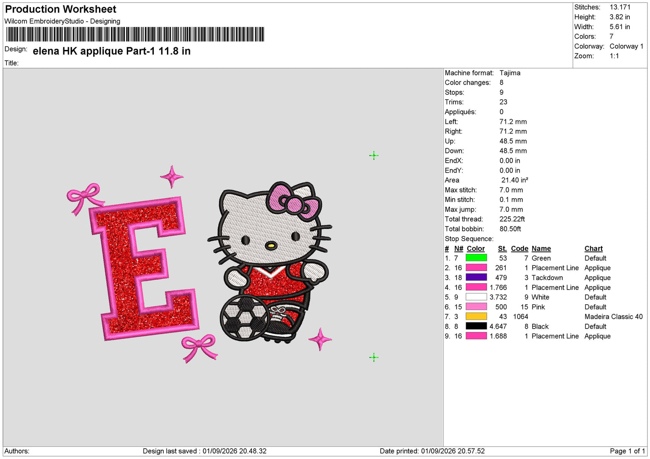Image resolution: width=650 pixels, height=459 pixels.
Task: Click the Min stitch value 0.1 mm
Action: click(x=511, y=200)
